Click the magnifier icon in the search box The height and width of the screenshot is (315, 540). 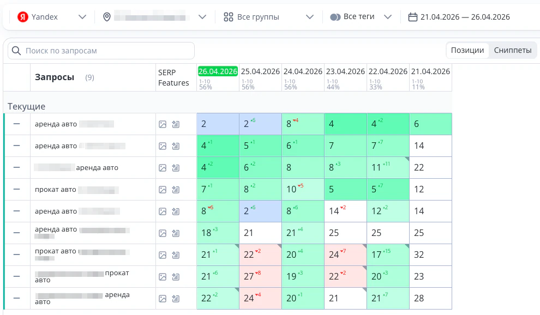16,51
